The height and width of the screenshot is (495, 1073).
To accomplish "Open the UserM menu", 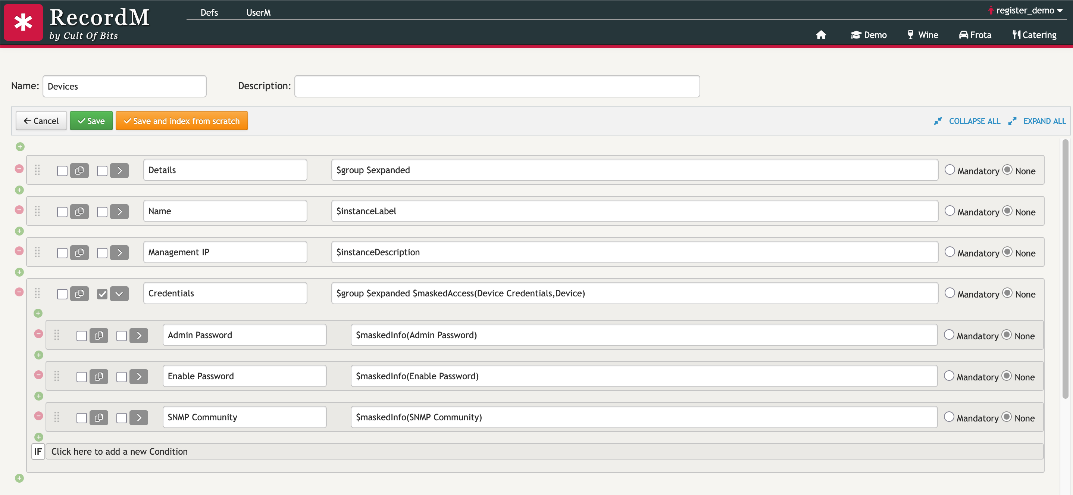I will pos(258,12).
